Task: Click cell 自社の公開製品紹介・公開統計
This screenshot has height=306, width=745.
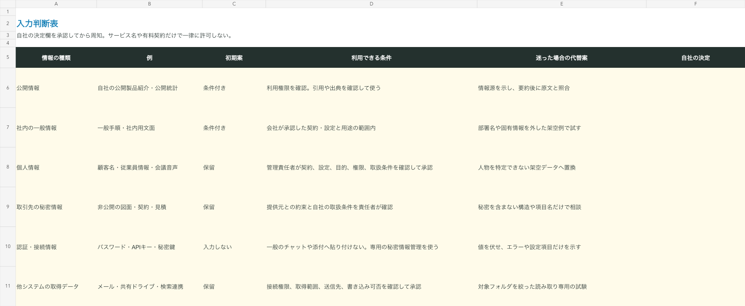Action: click(x=150, y=88)
